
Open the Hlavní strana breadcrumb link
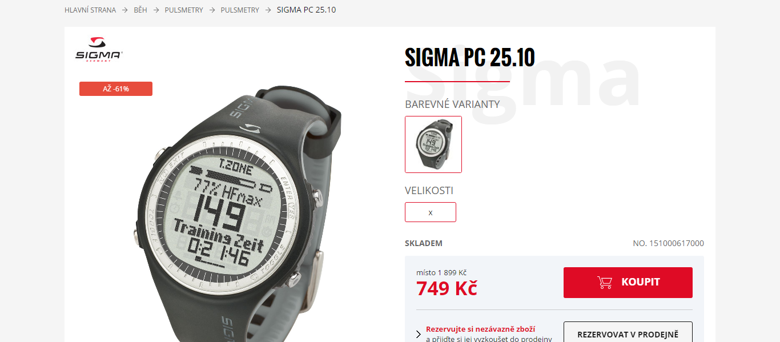click(x=90, y=10)
